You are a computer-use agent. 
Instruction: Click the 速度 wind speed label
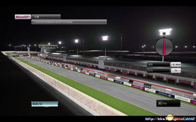point(158,64)
